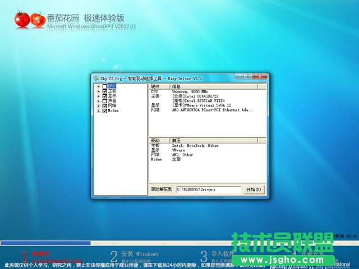359x269 pixels.
Task: Minimize the Easy Driver window
Action: tap(240, 76)
